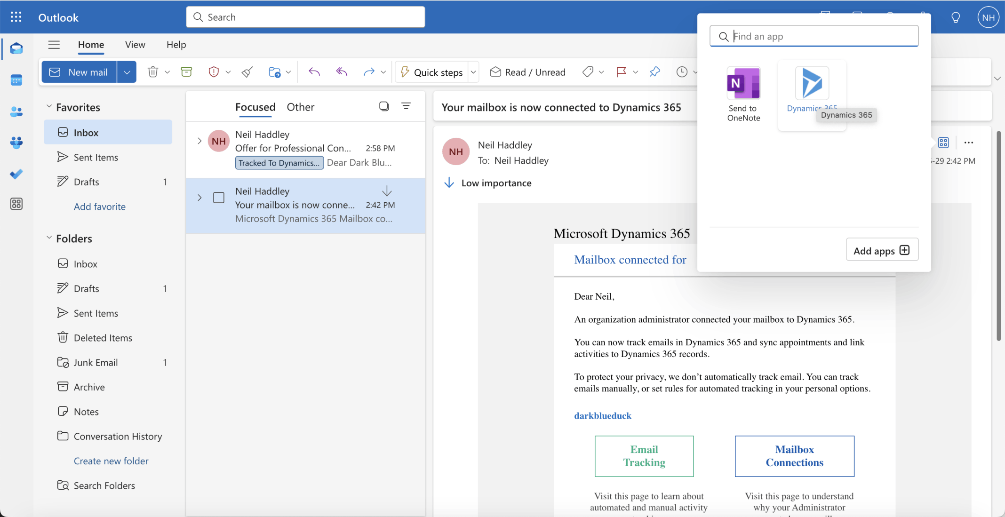Expand the New mail split-button dropdown
1005x517 pixels.
(127, 72)
